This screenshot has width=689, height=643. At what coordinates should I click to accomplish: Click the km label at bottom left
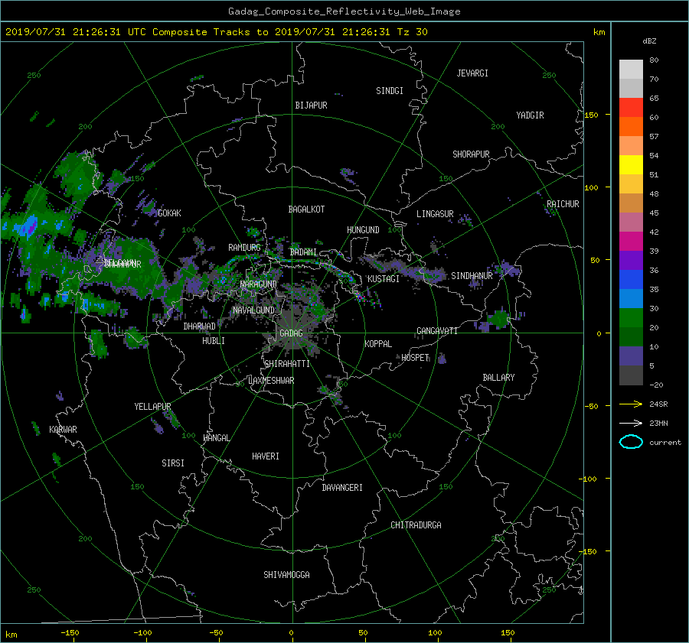point(11,635)
